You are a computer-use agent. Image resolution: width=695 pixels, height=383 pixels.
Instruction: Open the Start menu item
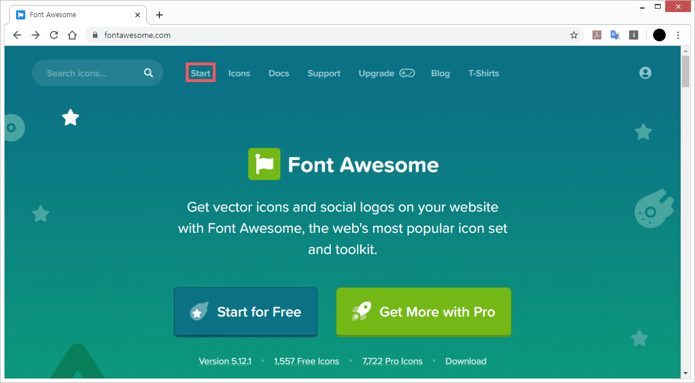click(x=201, y=73)
